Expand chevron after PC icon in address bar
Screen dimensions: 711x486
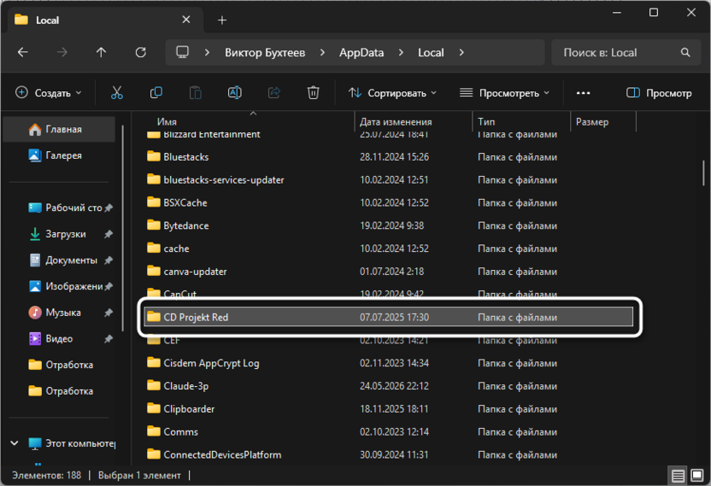point(207,53)
